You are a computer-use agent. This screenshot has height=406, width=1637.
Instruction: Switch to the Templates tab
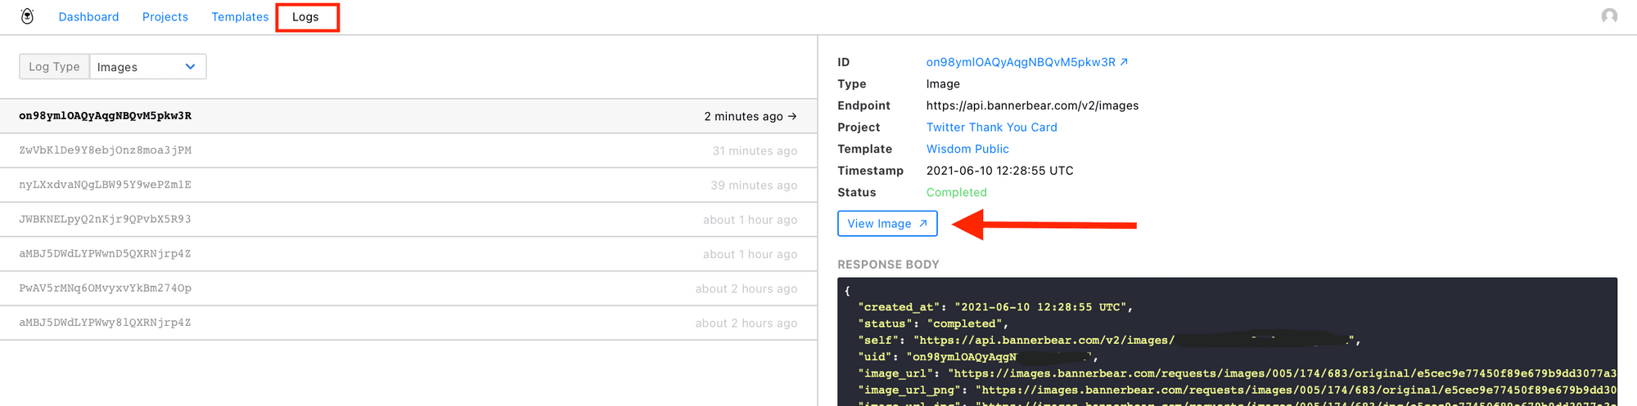(x=240, y=17)
